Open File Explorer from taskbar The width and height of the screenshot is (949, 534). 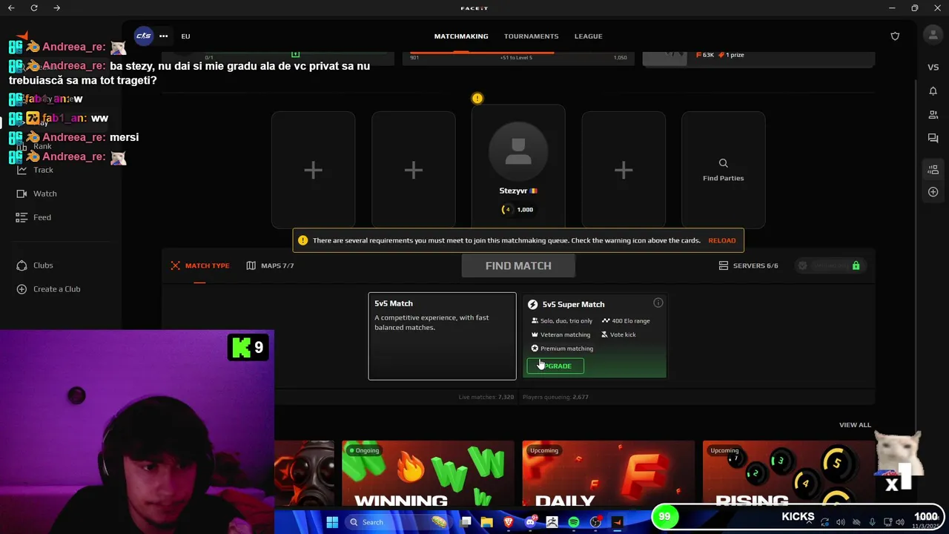tap(486, 522)
